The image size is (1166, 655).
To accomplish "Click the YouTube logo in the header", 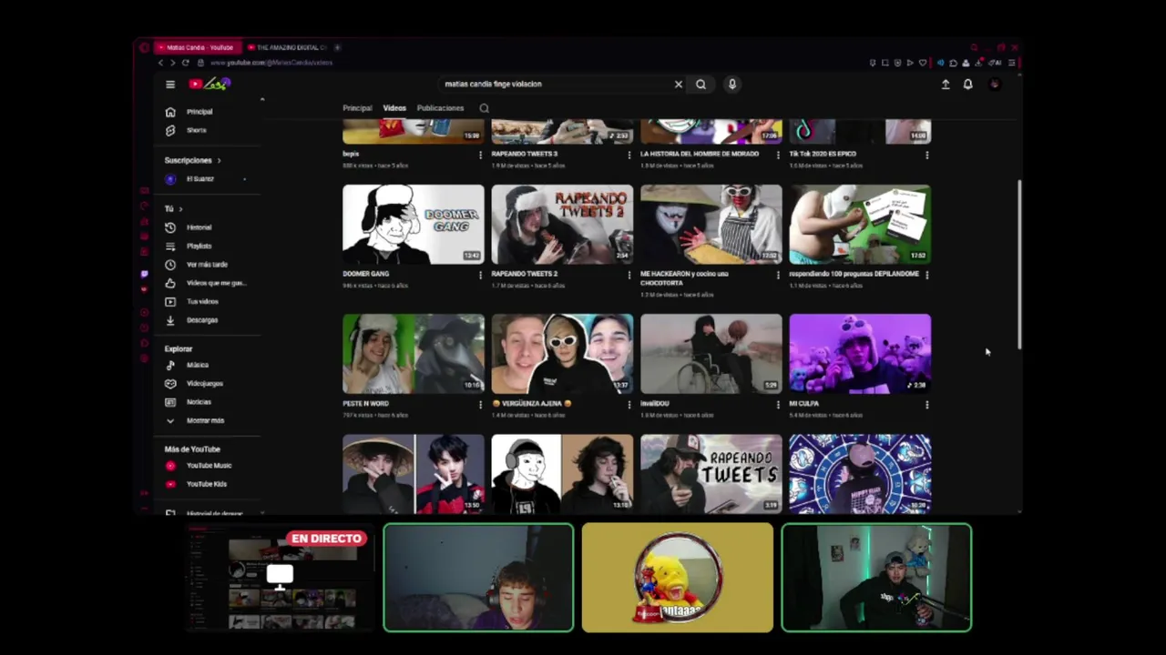I will (x=210, y=84).
